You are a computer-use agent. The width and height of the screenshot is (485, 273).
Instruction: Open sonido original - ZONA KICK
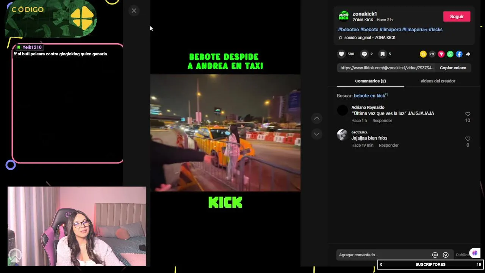370,38
